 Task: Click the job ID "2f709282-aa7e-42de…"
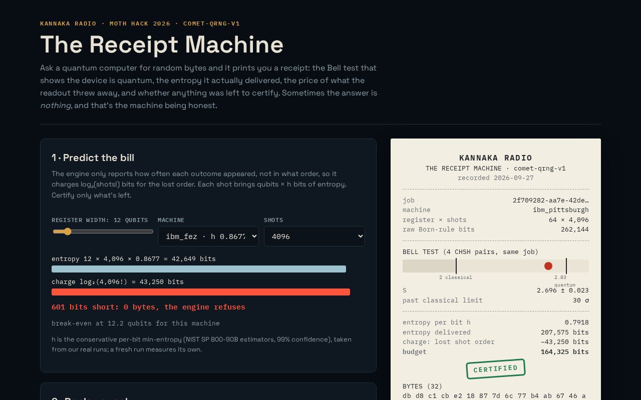pos(551,200)
